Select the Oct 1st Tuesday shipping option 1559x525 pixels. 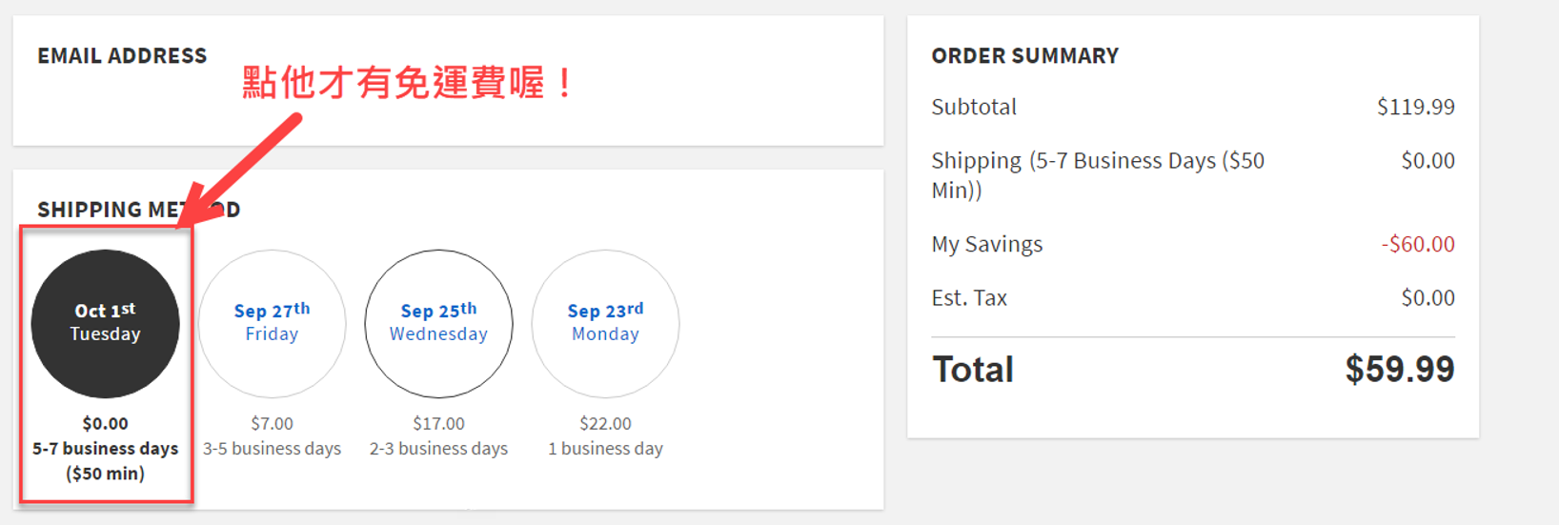tap(105, 323)
